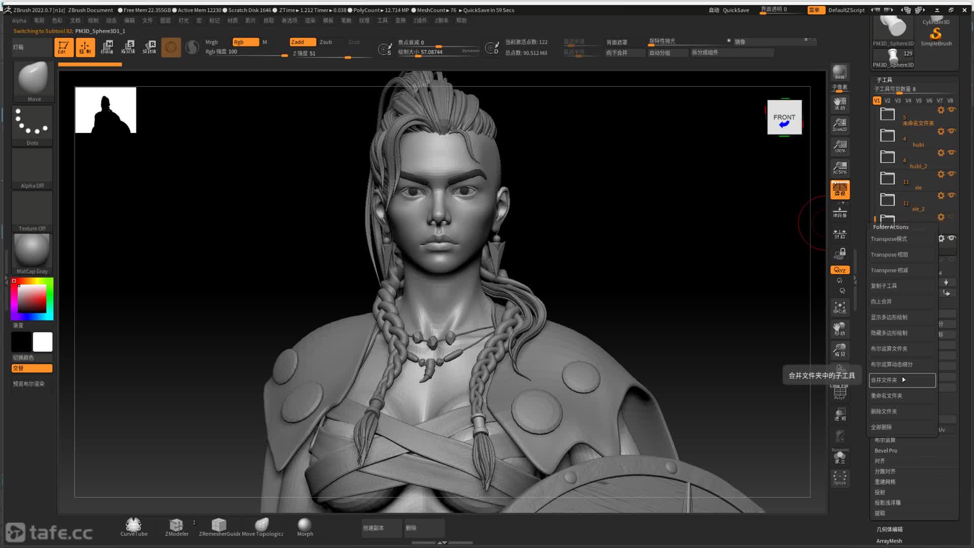
Task: Toggle local symmetry (对称) icon
Action: pos(840,234)
